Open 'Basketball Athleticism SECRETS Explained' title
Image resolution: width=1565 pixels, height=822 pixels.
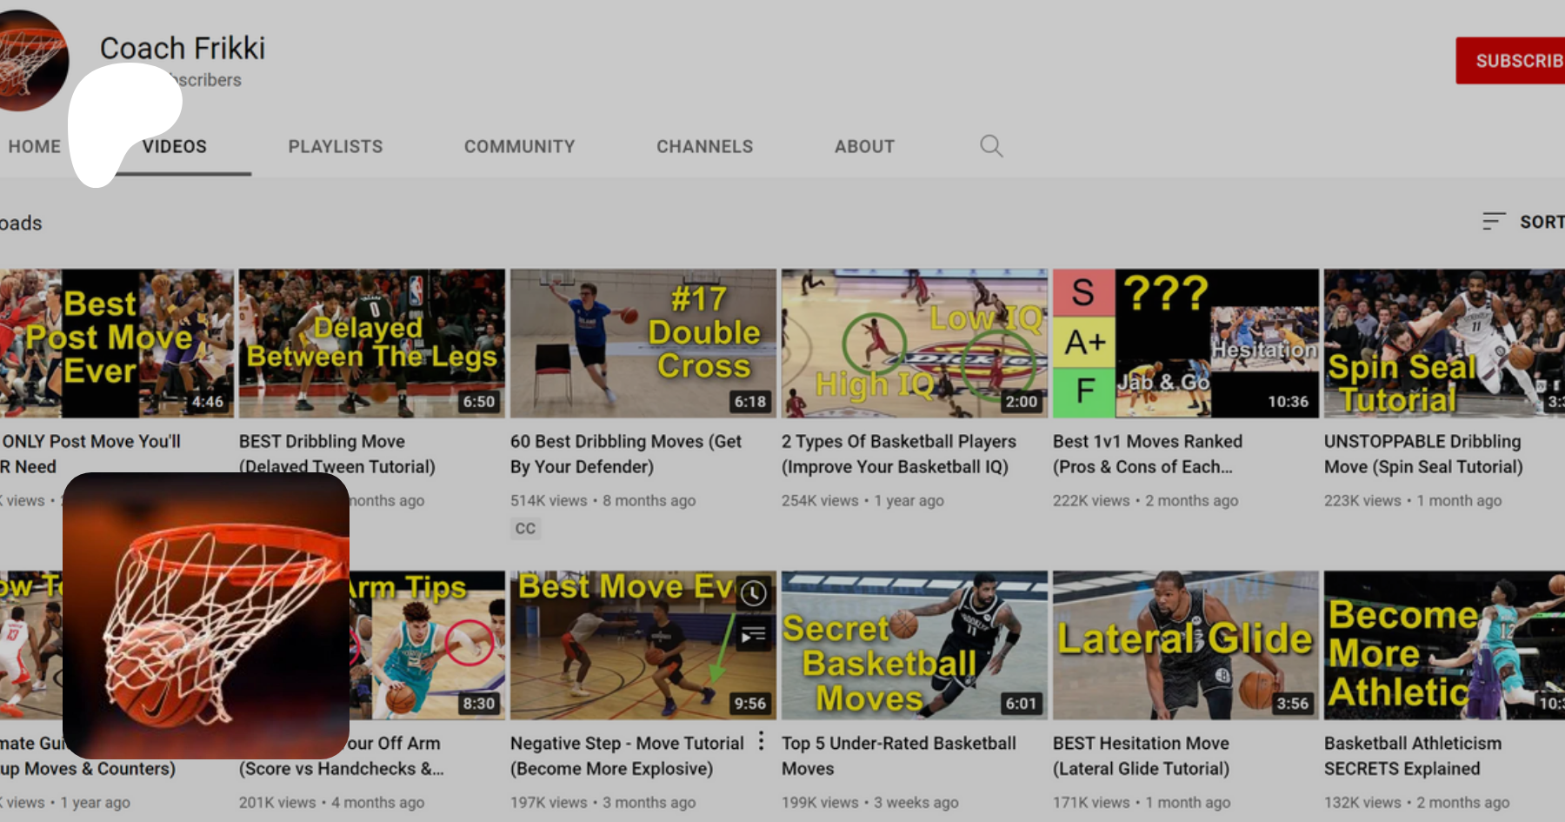[1412, 755]
